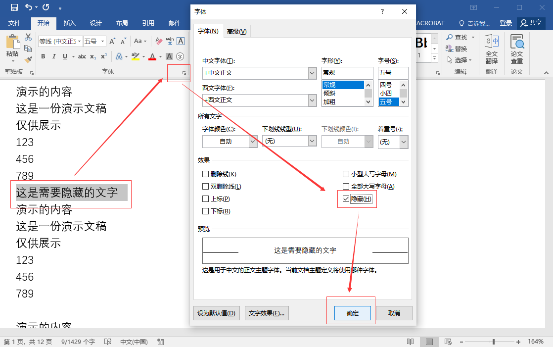Cut selection with the scissors icon
The image size is (553, 347).
[28, 37]
